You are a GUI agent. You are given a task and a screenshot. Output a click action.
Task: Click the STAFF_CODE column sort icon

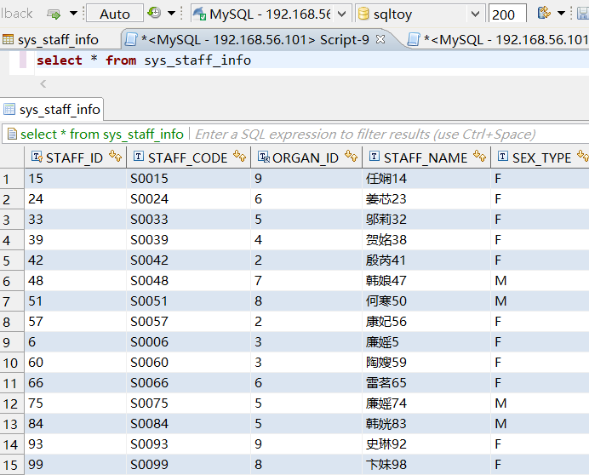[x=240, y=157]
